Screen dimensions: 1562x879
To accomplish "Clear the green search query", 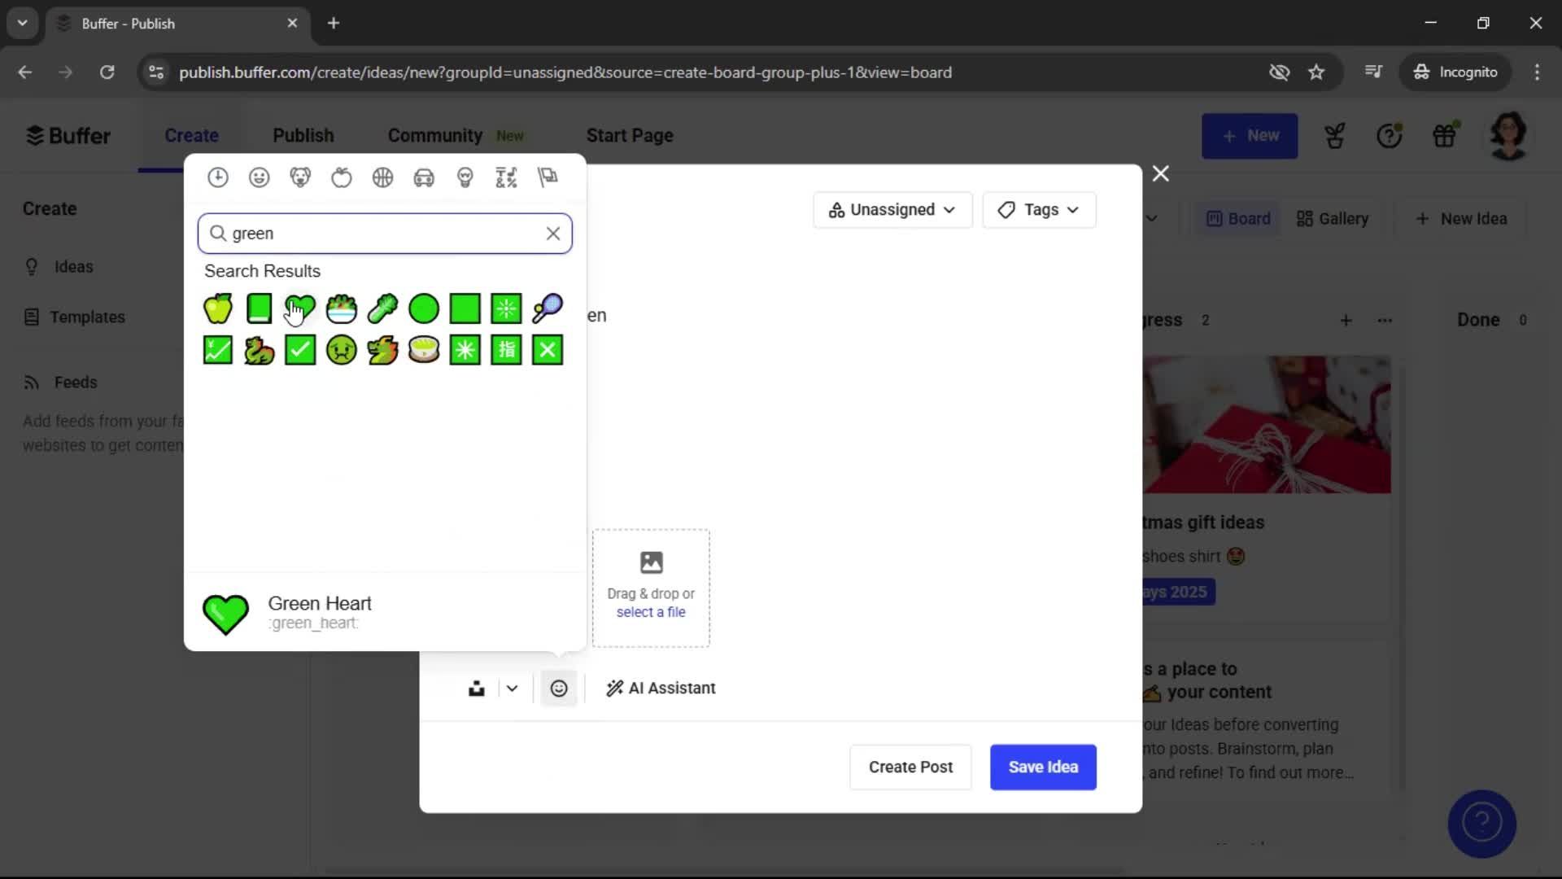I will pos(553,234).
